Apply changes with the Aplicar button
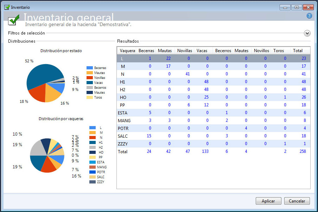318x212 pixels. click(268, 201)
